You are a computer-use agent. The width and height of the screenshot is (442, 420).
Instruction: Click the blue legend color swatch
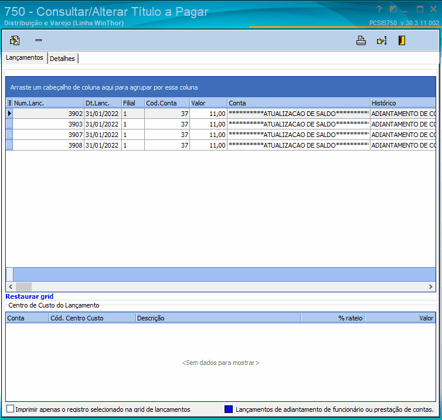click(229, 409)
